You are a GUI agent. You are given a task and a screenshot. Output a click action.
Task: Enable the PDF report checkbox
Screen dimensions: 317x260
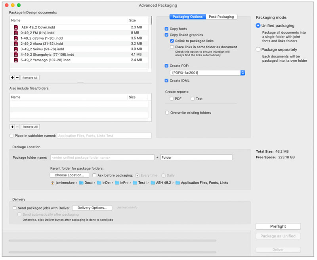(x=172, y=99)
